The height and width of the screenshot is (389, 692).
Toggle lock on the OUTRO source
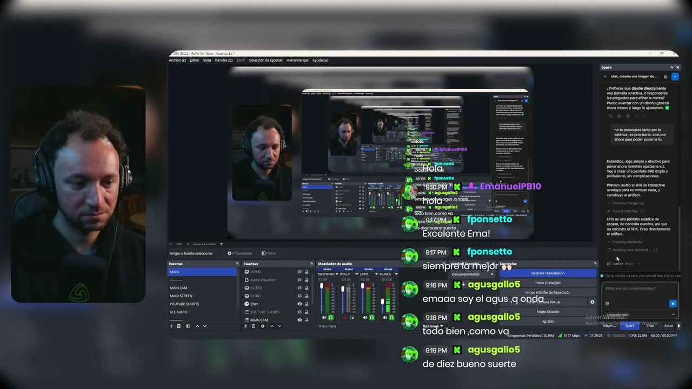[x=307, y=288]
